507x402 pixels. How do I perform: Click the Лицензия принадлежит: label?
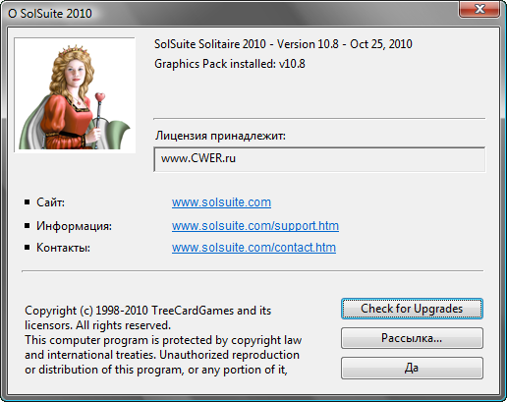point(220,136)
